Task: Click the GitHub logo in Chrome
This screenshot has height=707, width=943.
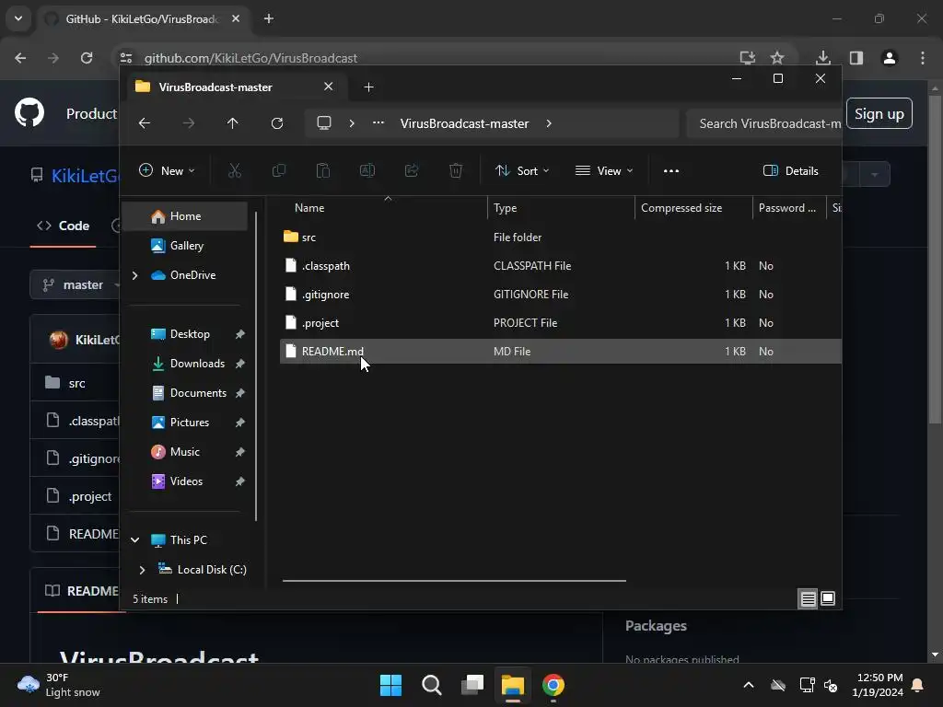Action: point(29,112)
